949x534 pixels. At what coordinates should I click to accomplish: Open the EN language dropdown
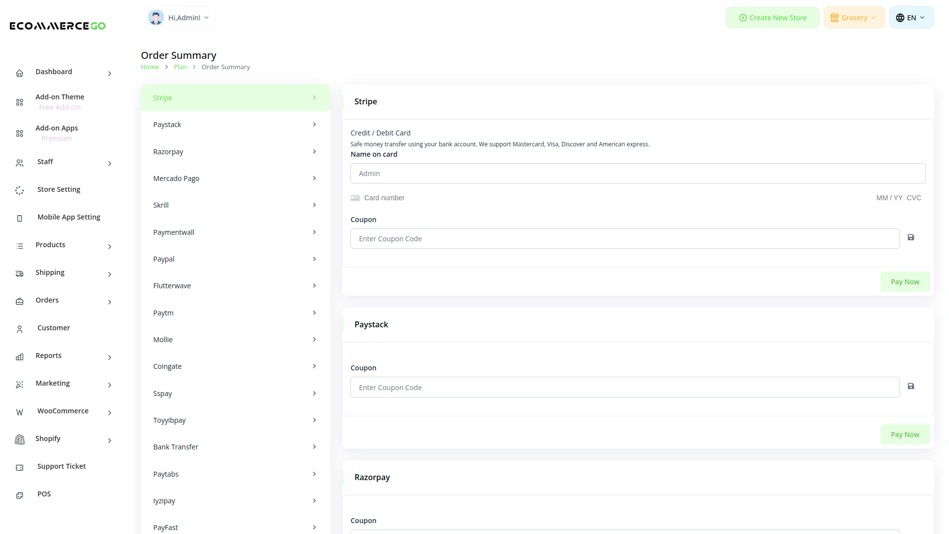click(911, 17)
